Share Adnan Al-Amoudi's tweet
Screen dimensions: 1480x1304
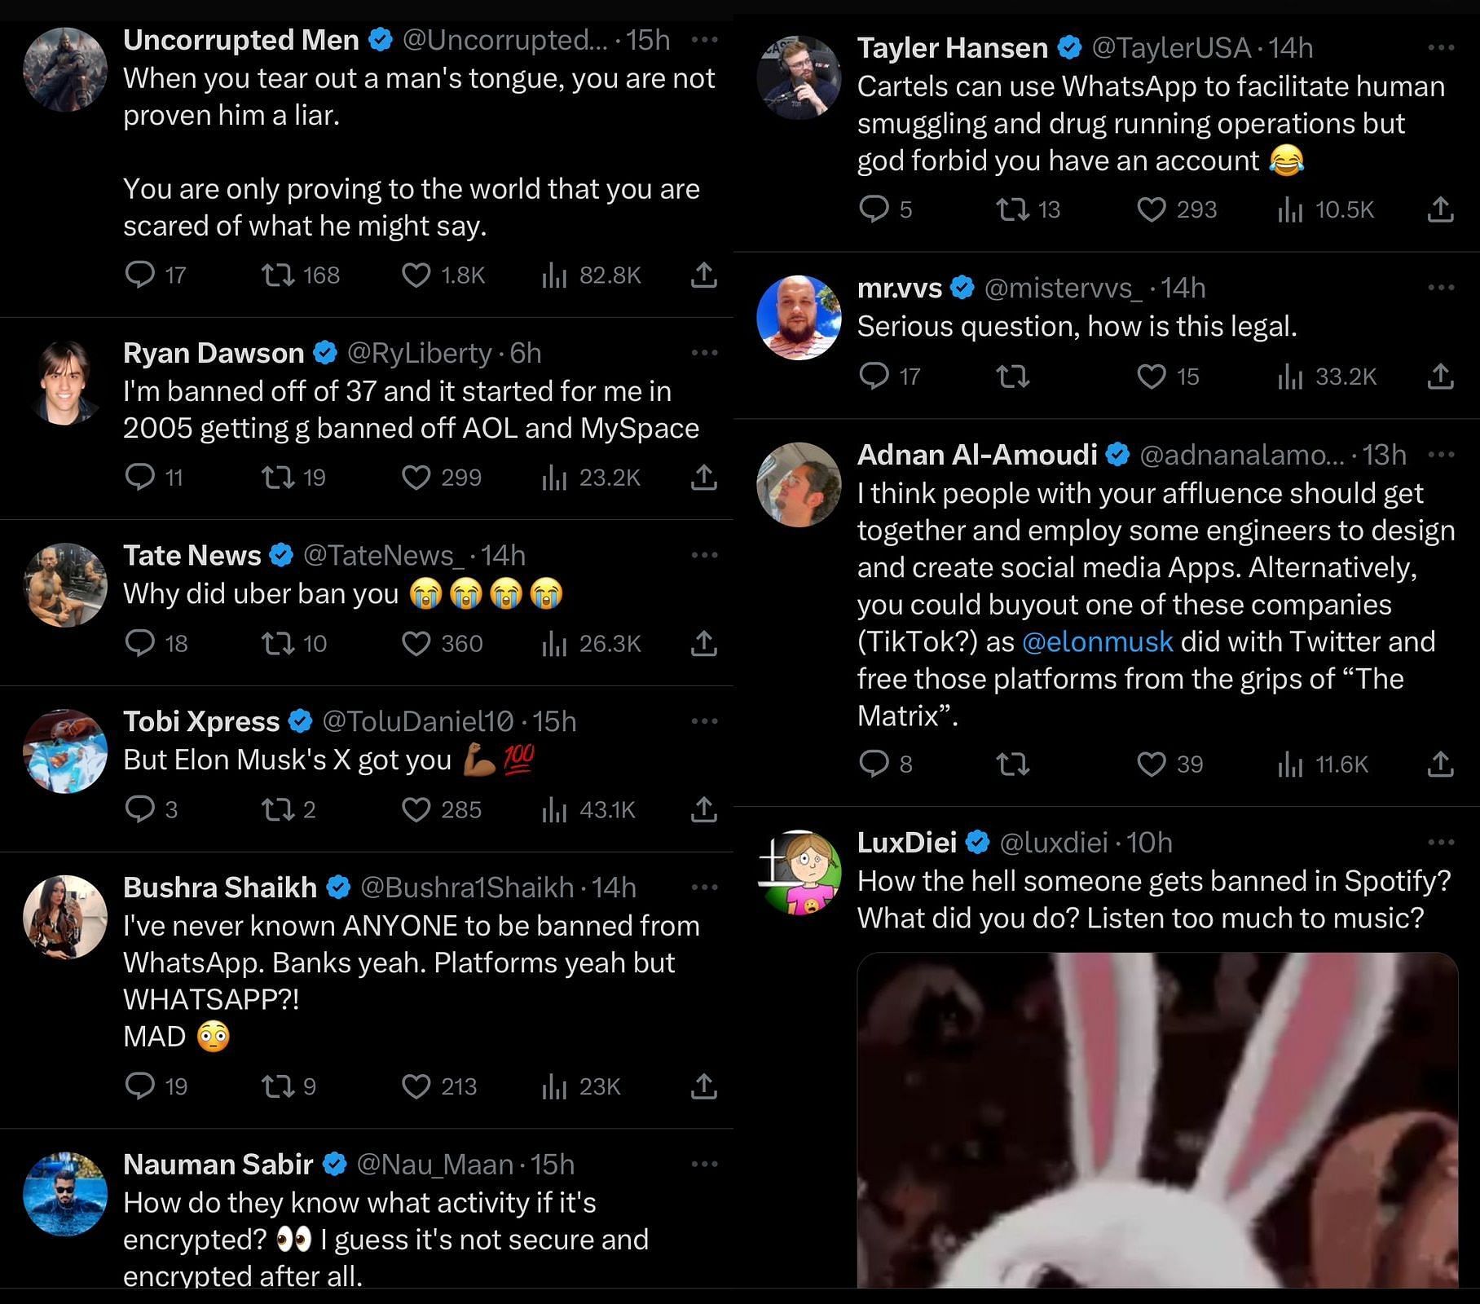point(1440,764)
